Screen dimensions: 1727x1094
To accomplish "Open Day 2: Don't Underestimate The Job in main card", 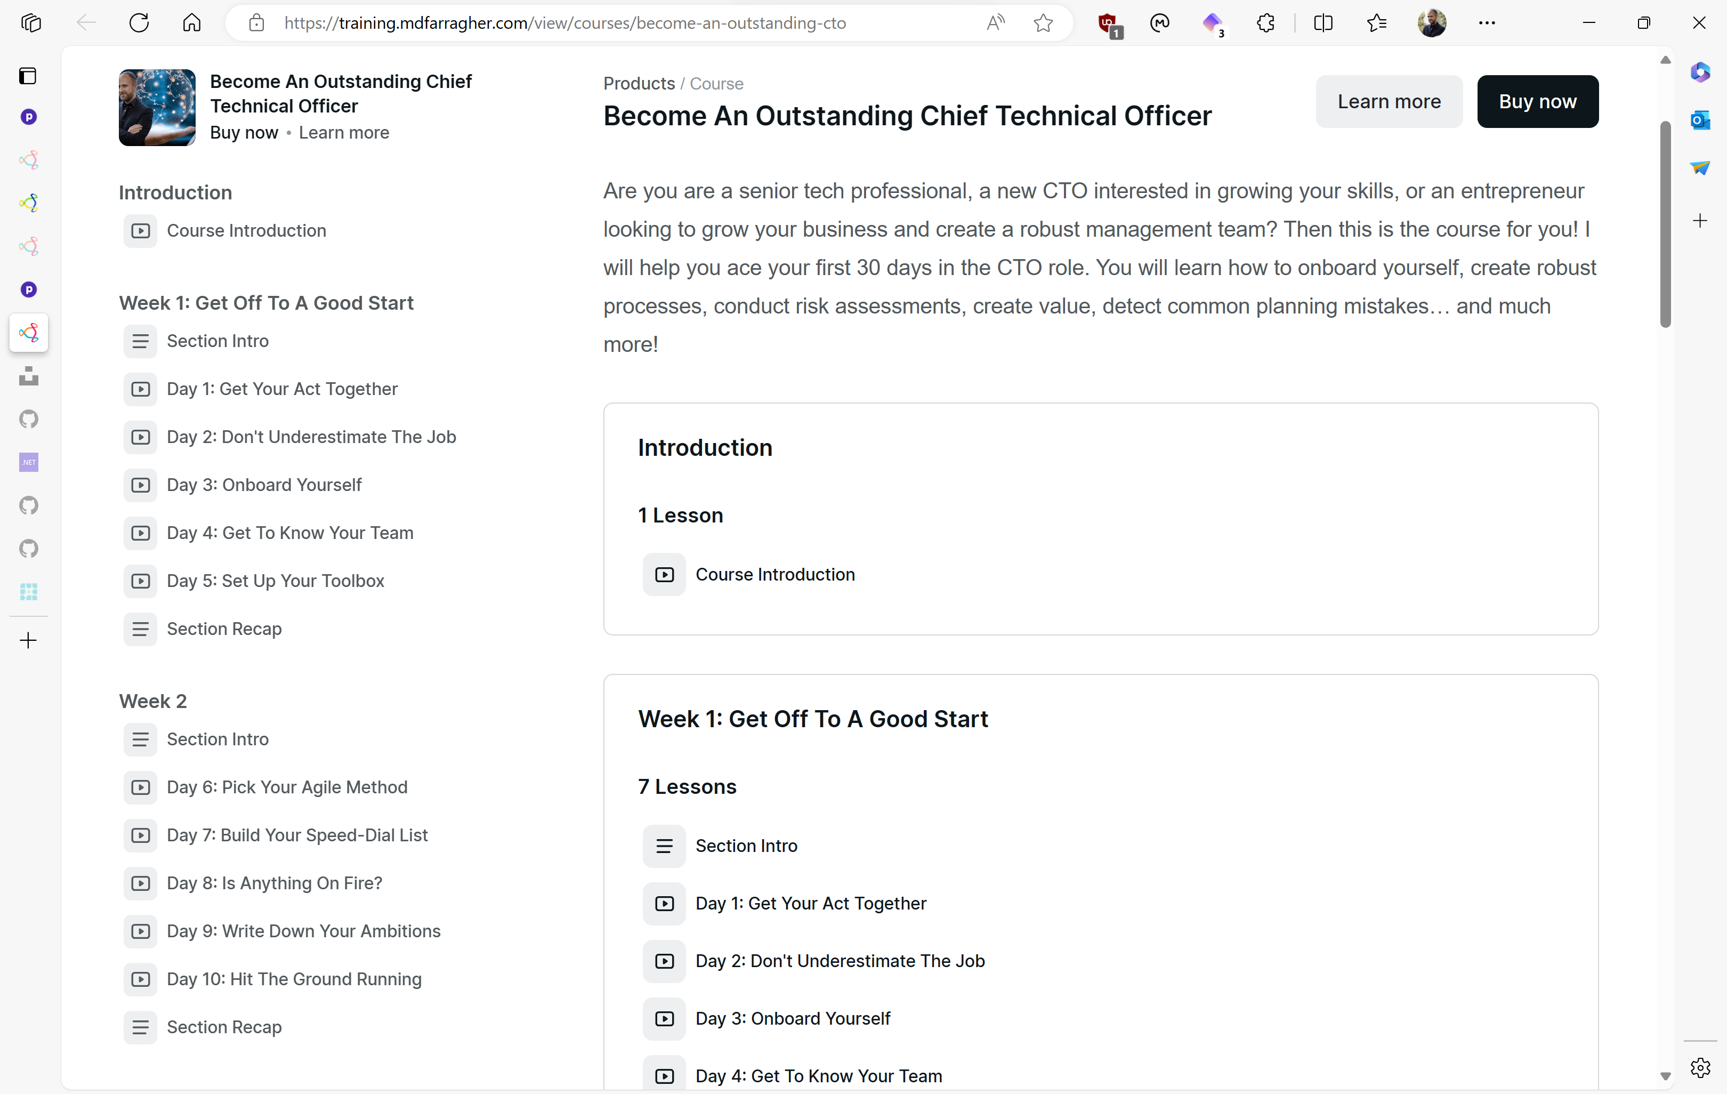I will (x=840, y=961).
